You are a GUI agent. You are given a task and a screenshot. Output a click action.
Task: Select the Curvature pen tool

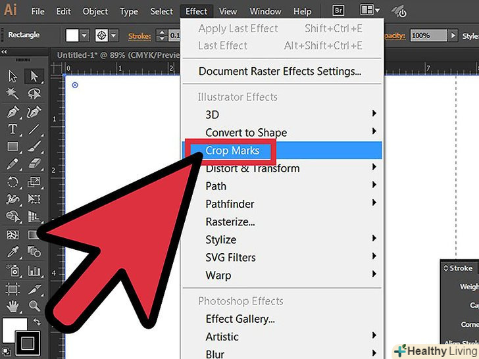tap(34, 112)
